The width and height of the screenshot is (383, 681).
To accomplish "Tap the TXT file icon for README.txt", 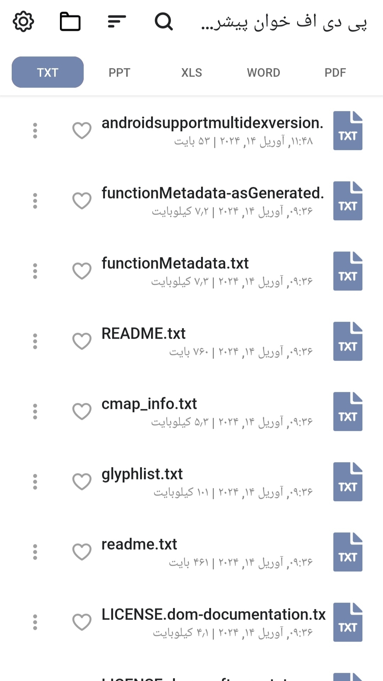I will click(x=348, y=341).
